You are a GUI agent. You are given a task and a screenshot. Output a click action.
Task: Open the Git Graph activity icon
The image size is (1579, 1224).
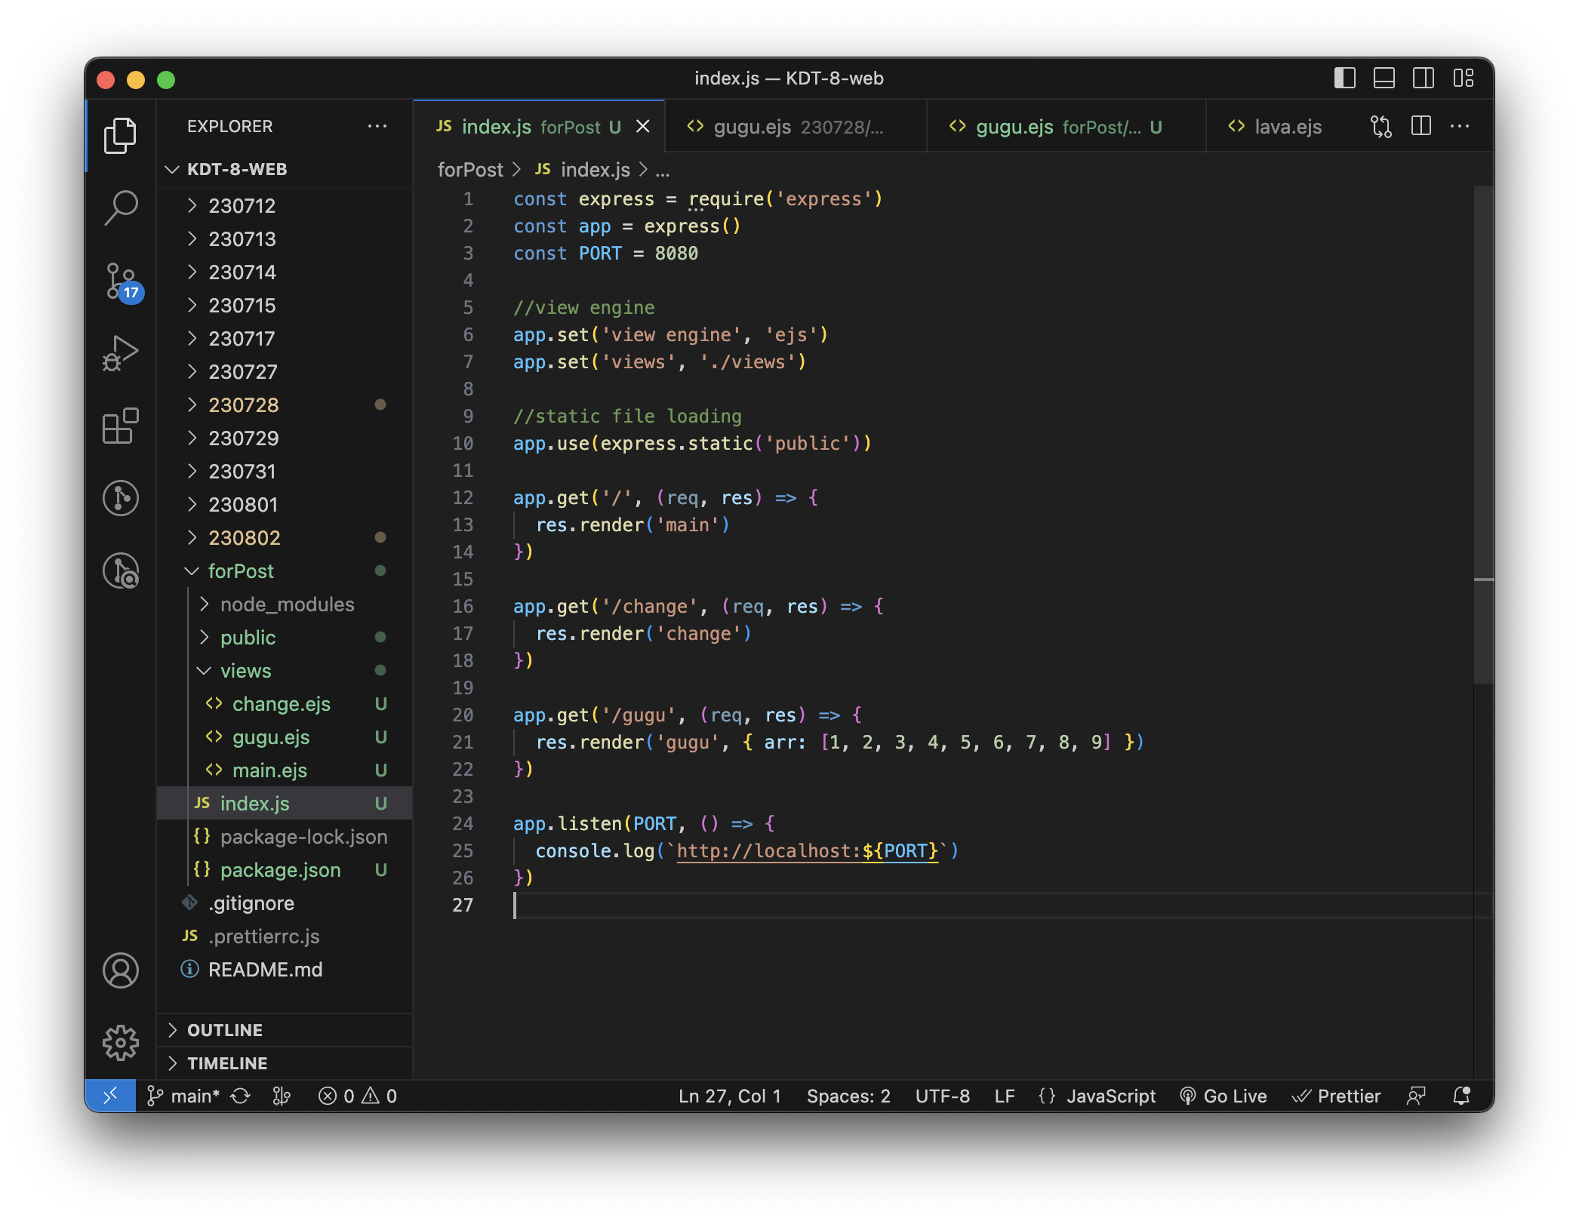pyautogui.click(x=120, y=498)
